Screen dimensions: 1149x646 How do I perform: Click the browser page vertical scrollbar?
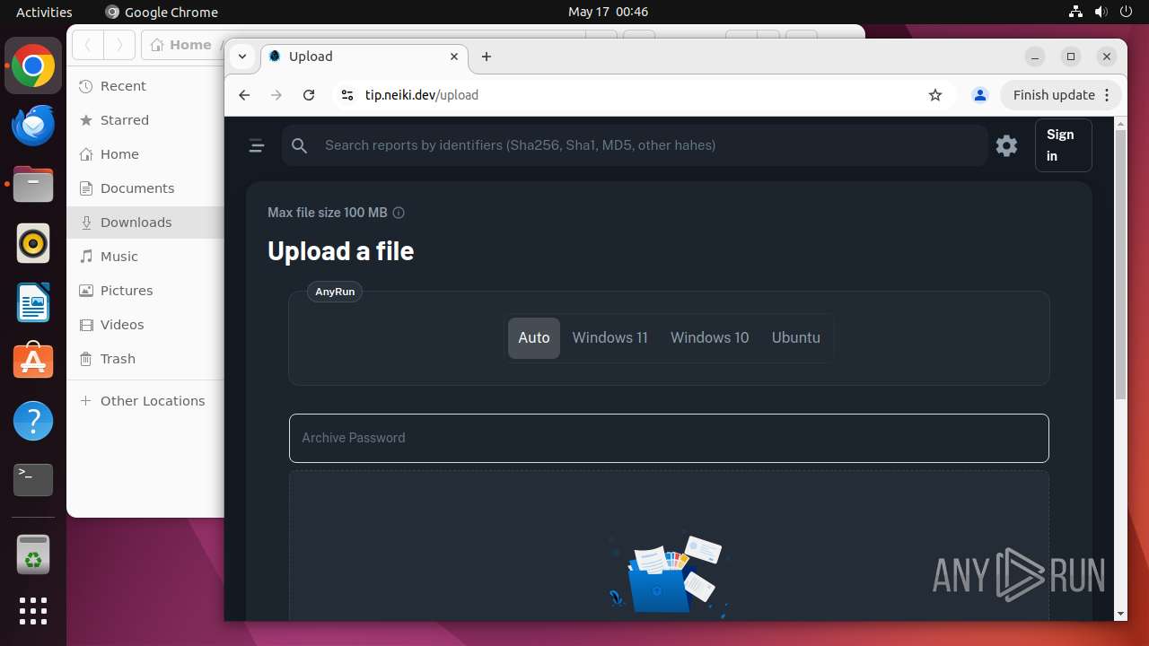click(1120, 265)
